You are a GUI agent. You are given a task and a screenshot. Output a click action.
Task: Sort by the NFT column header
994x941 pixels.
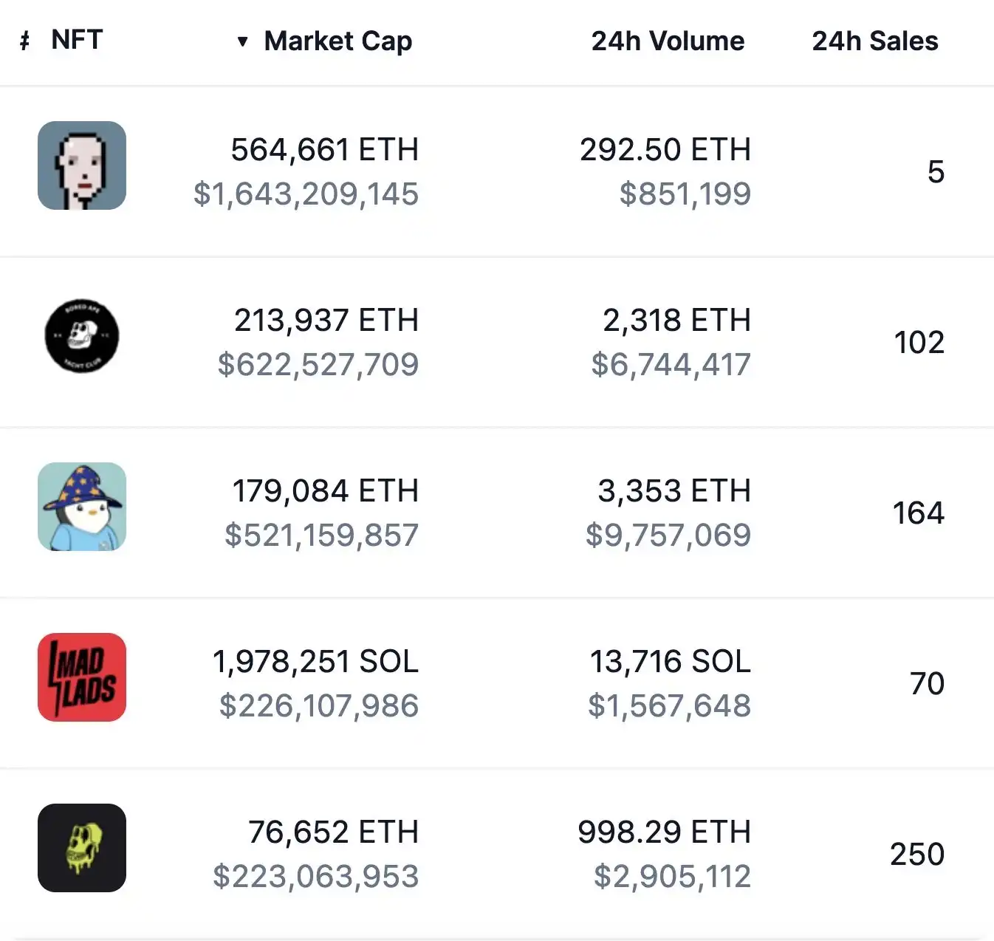77,40
